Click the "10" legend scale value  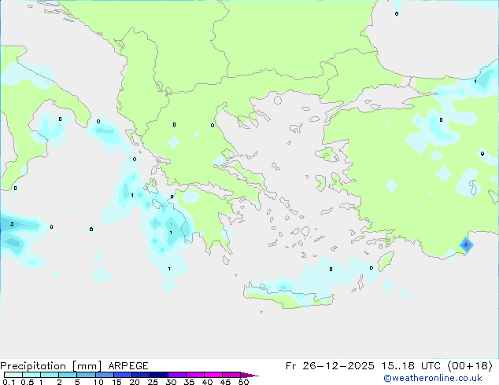click(98, 382)
